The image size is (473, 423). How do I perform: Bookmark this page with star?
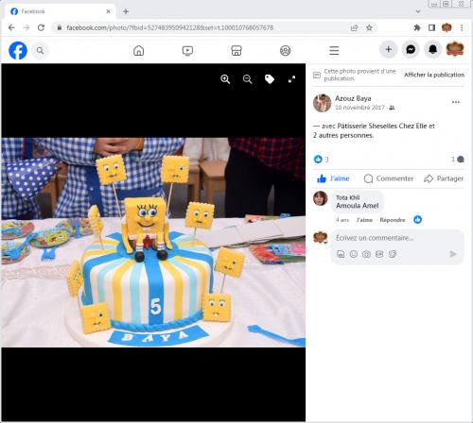coord(369,27)
